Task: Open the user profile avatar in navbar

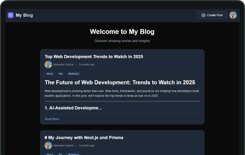Action: [233, 15]
